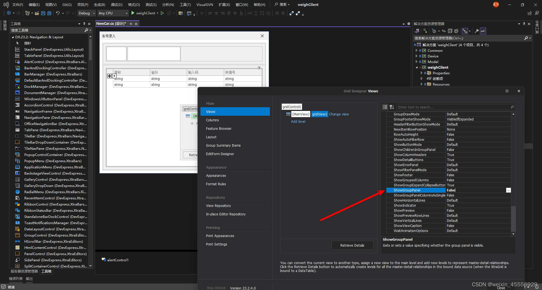542x290 pixels.
Task: Switch to the 输出 tab
Action: coord(29,279)
